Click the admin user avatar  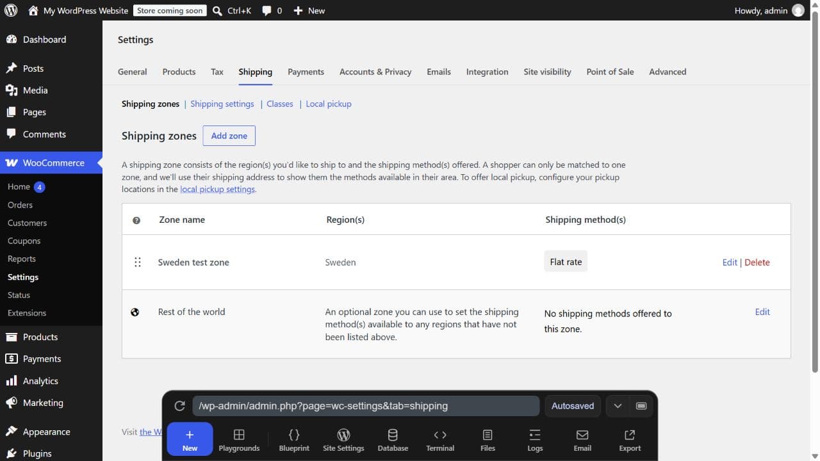coord(798,10)
